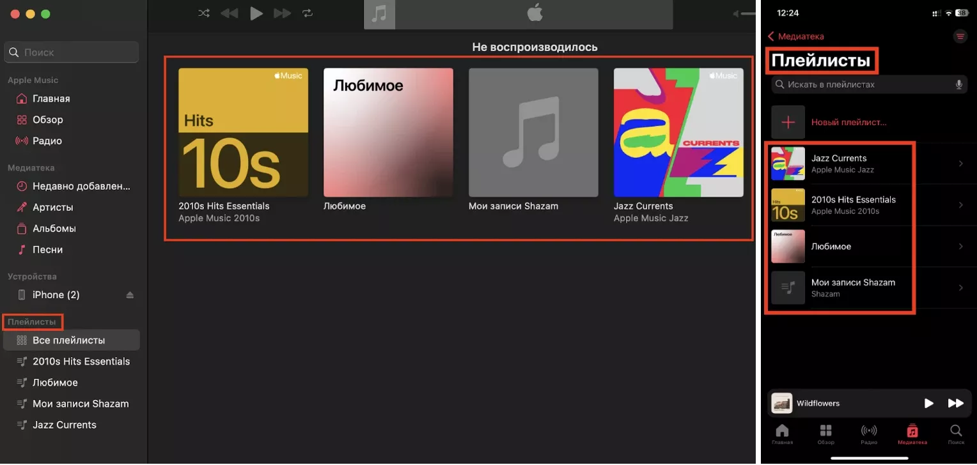The width and height of the screenshot is (977, 465).
Task: Switch to Медиатека tab on iPhone
Action: [x=912, y=434]
